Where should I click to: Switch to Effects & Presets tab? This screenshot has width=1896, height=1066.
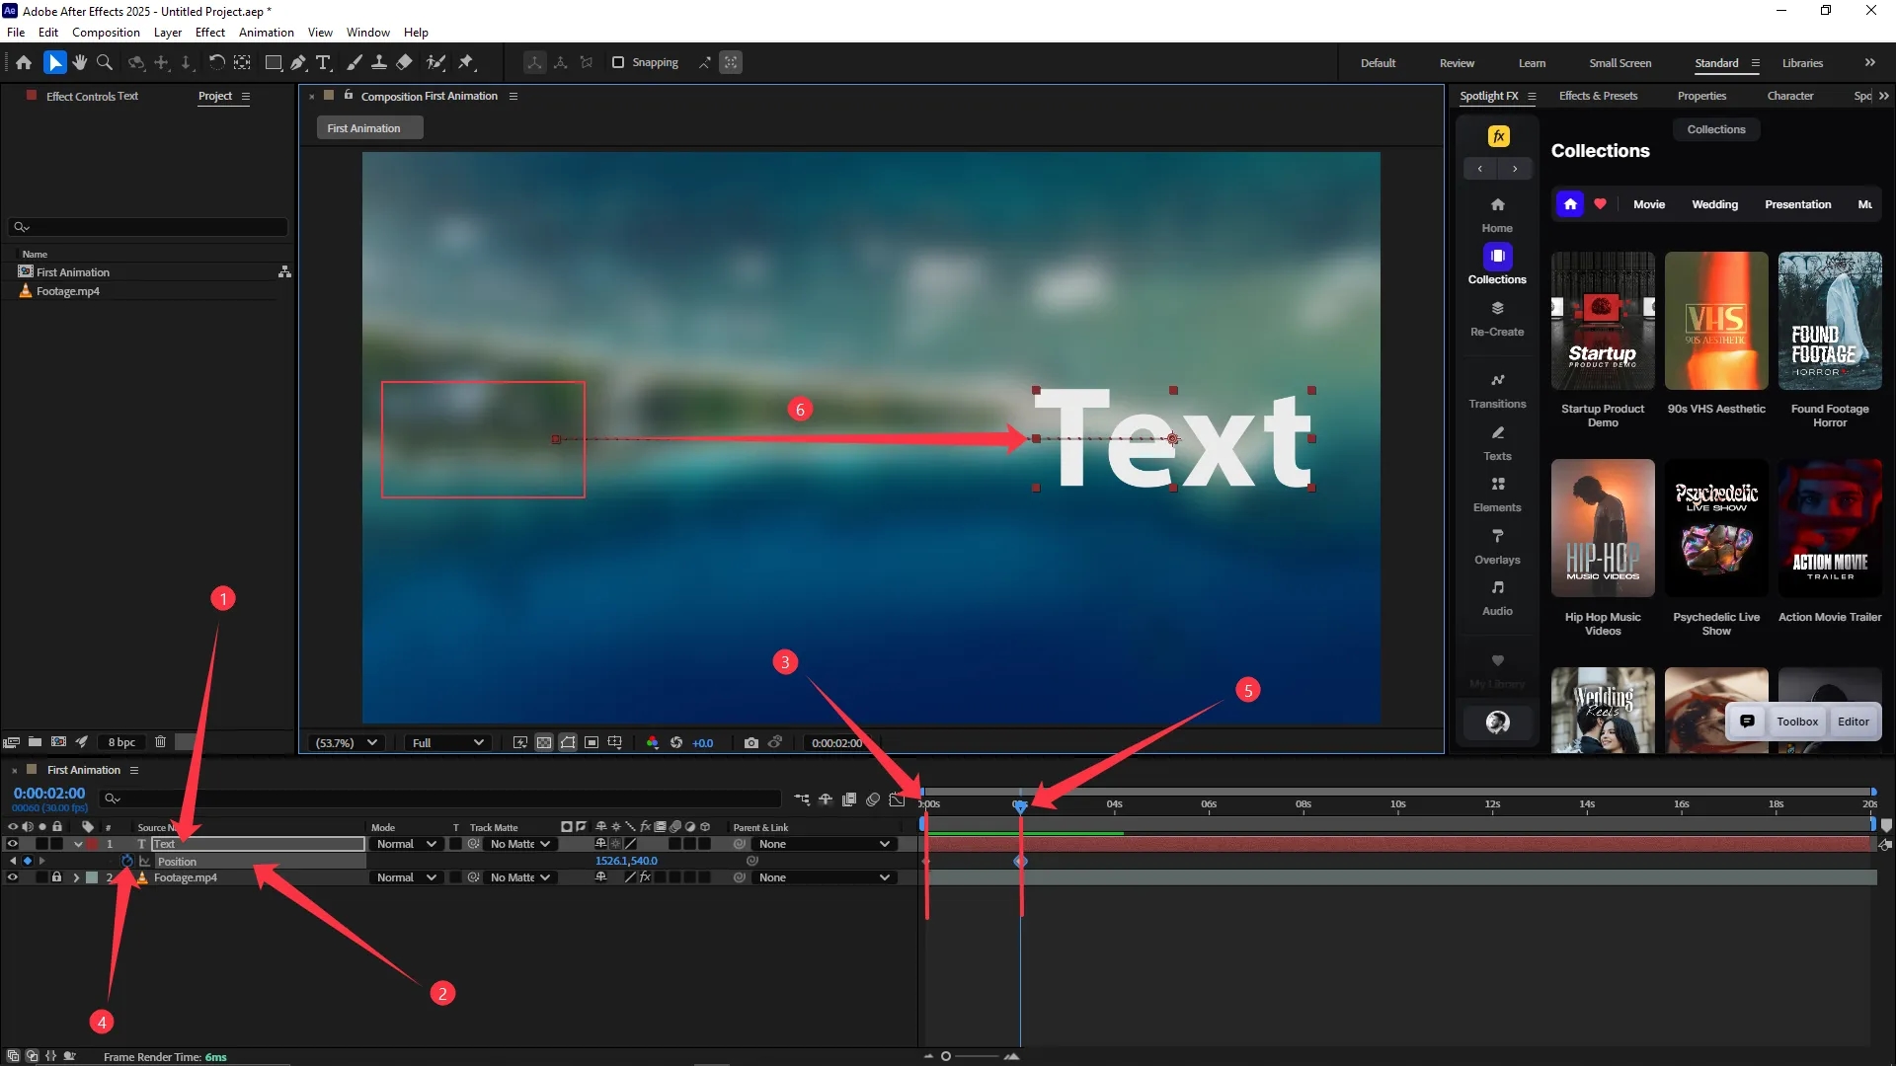coord(1598,96)
